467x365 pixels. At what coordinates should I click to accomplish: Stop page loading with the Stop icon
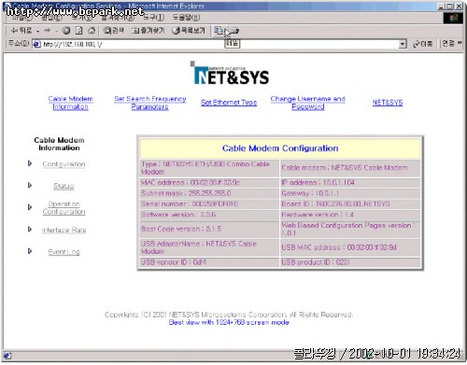(x=66, y=31)
